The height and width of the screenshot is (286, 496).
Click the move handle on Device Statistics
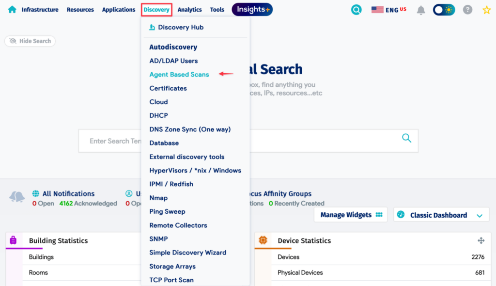coord(481,240)
